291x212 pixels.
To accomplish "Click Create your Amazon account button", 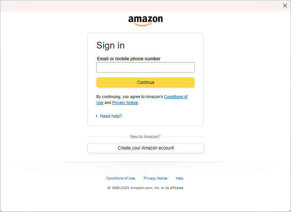I will 145,148.
